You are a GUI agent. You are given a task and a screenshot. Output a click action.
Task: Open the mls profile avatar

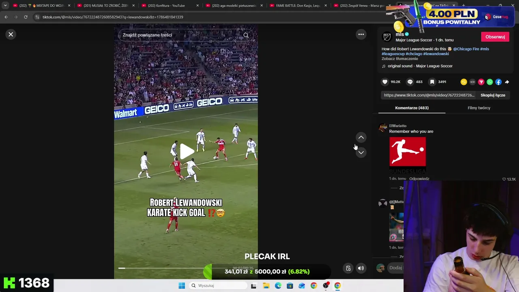tap(387, 37)
